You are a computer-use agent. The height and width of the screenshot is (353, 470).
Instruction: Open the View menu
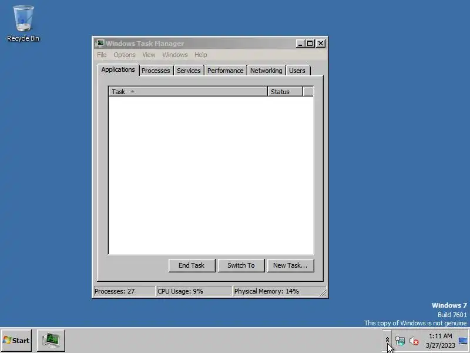tap(149, 55)
